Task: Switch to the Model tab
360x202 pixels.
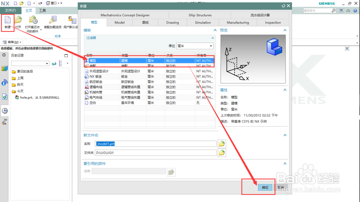Action: (120, 23)
